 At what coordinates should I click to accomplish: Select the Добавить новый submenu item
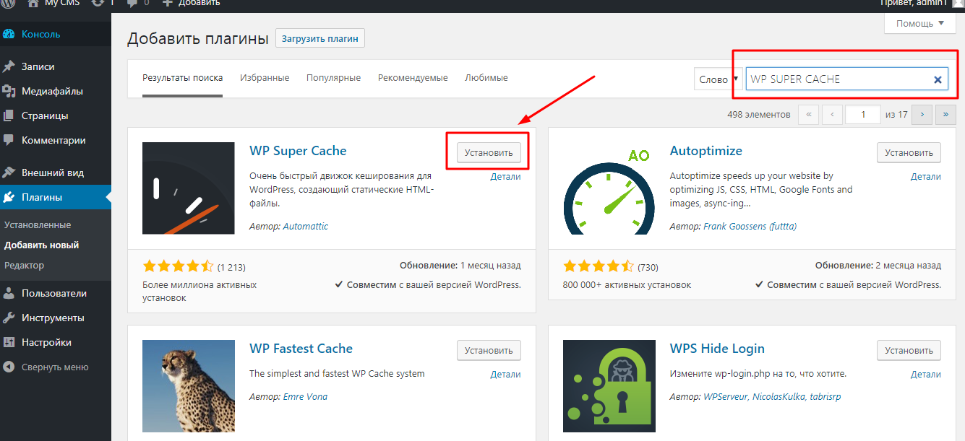click(x=41, y=245)
